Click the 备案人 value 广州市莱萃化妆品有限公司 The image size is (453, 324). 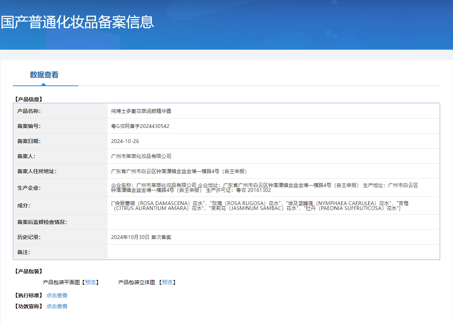(x=141, y=156)
